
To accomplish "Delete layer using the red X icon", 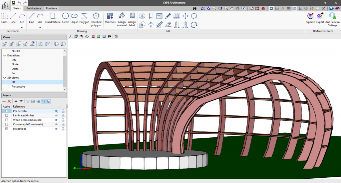I will 9,101.
